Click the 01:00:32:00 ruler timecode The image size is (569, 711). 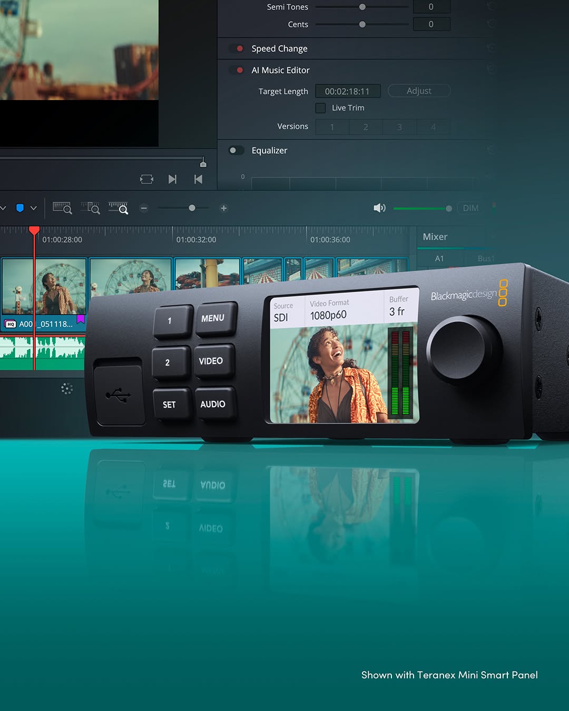196,240
